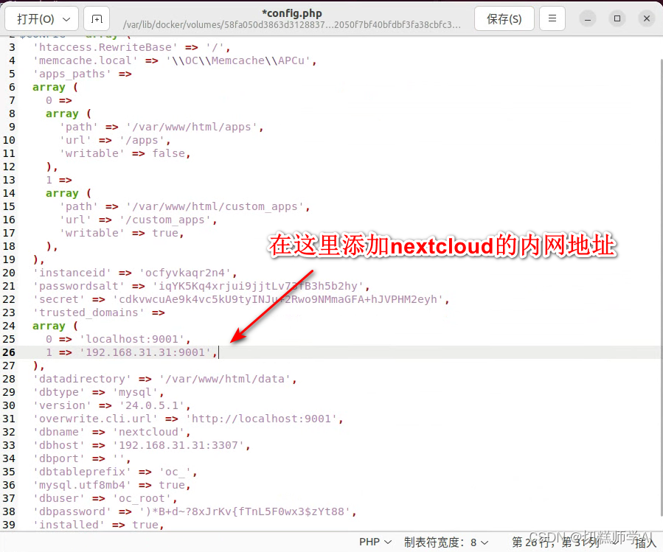Click line number 26 in the gutter
The image size is (663, 552).
coord(9,352)
